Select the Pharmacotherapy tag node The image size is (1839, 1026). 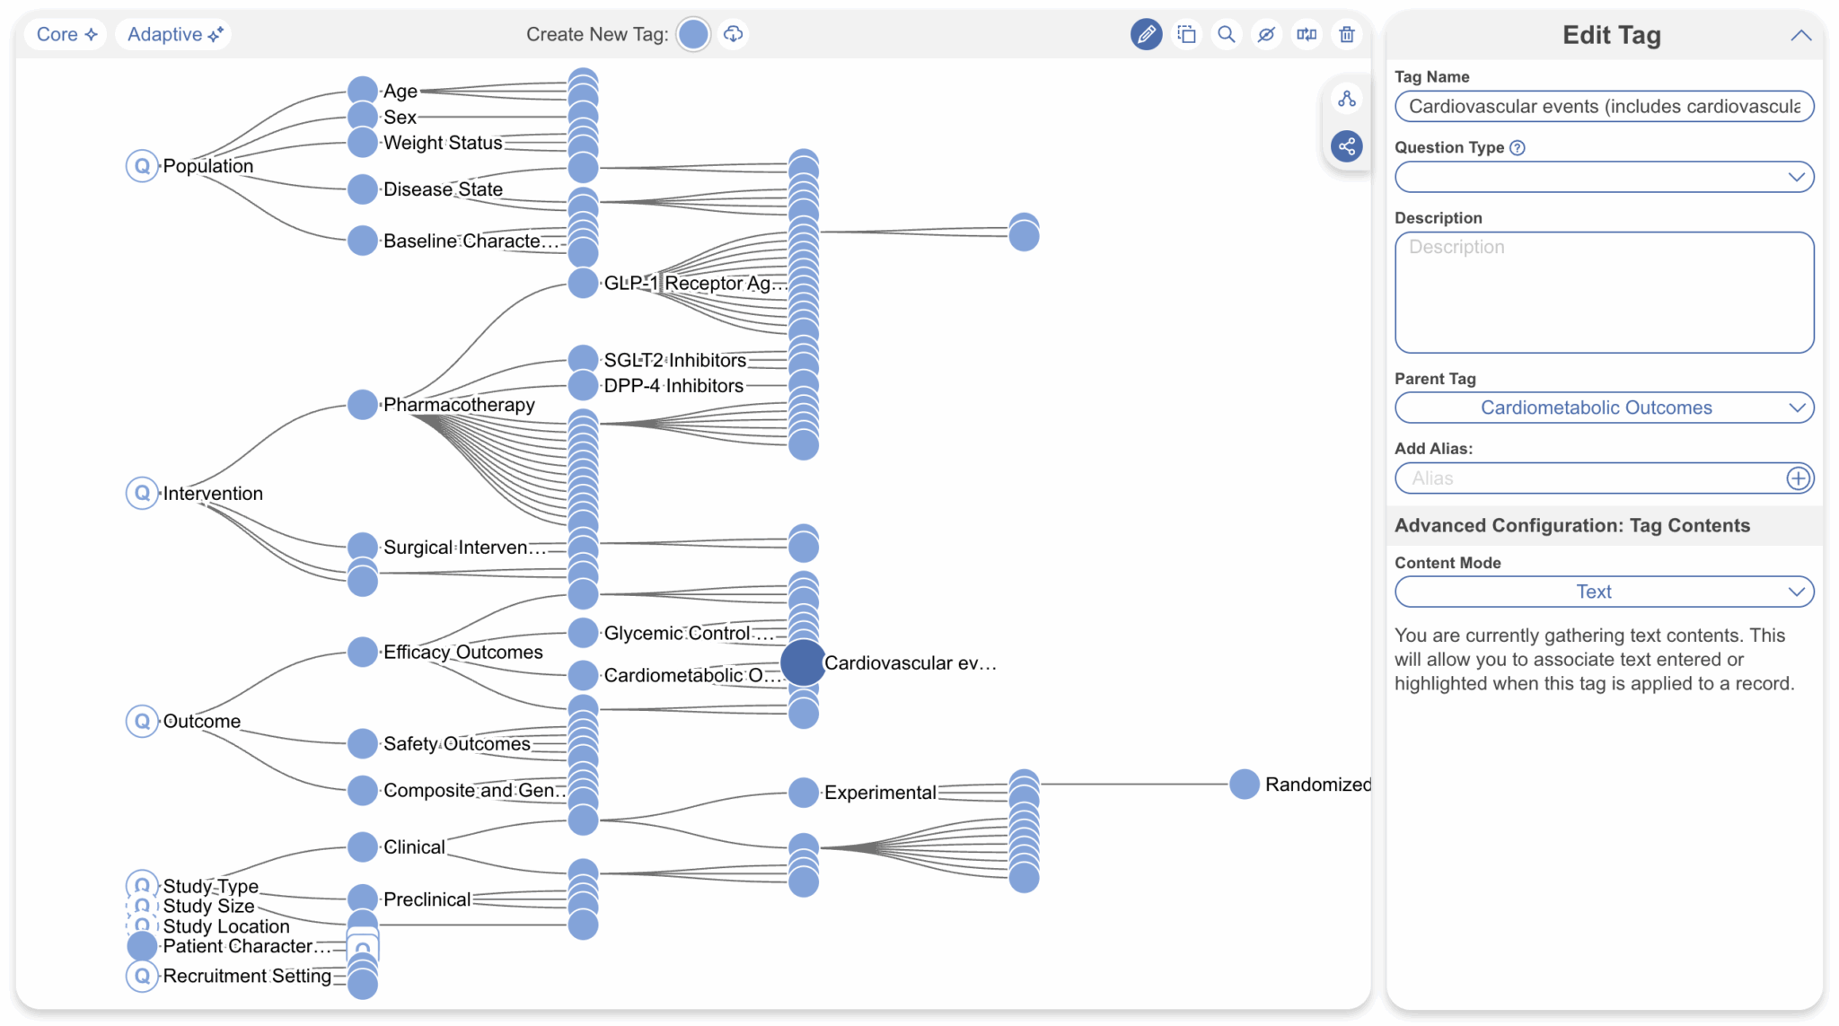click(x=363, y=405)
